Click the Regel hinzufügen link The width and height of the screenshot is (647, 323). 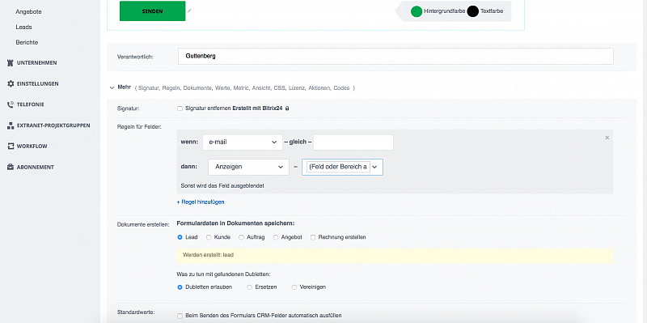(201, 202)
